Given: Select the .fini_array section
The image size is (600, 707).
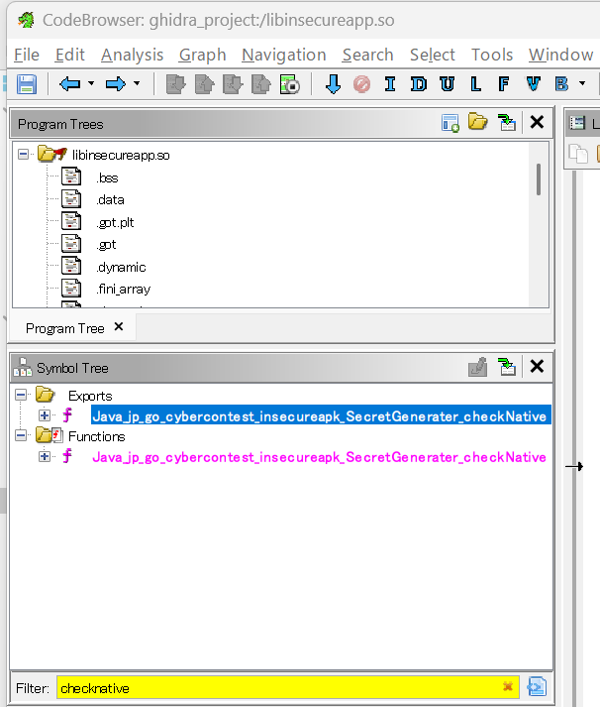Looking at the screenshot, I should click(124, 289).
